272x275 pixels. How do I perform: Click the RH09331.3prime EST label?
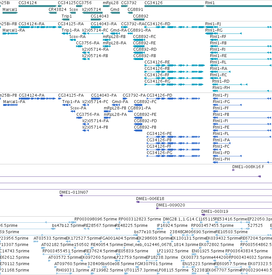73,270
